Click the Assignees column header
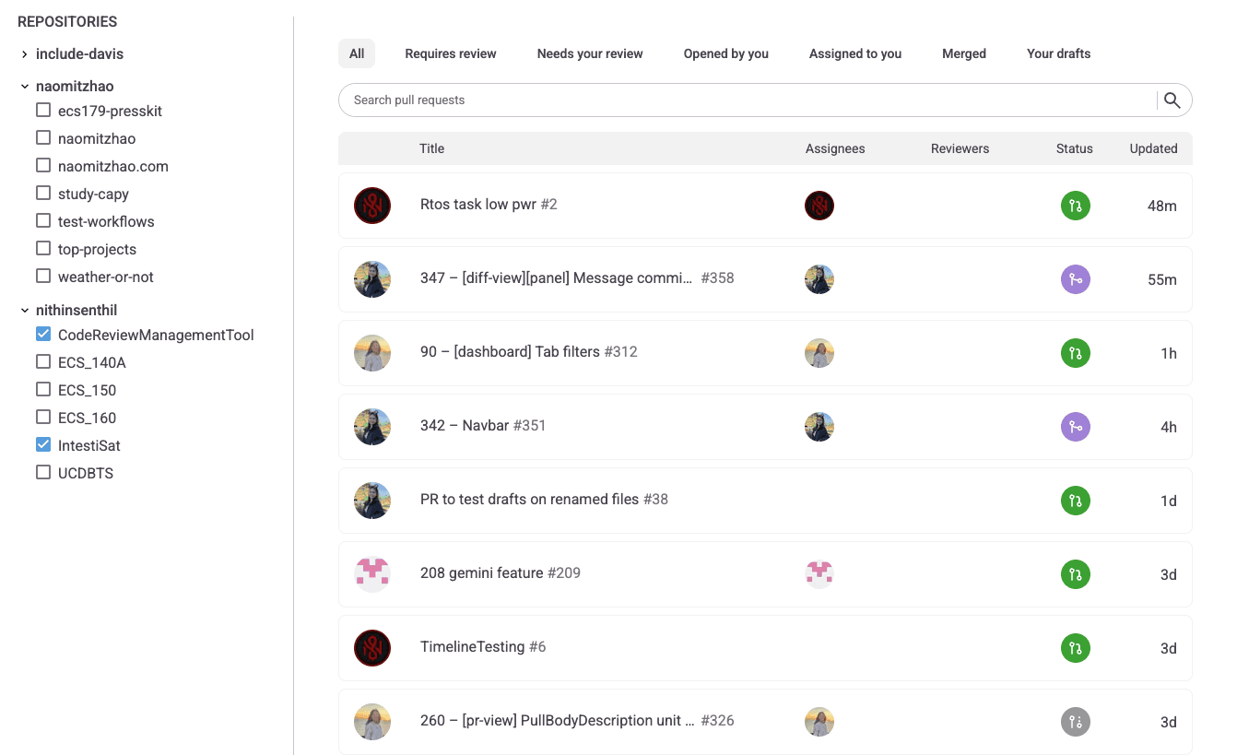 click(x=835, y=148)
